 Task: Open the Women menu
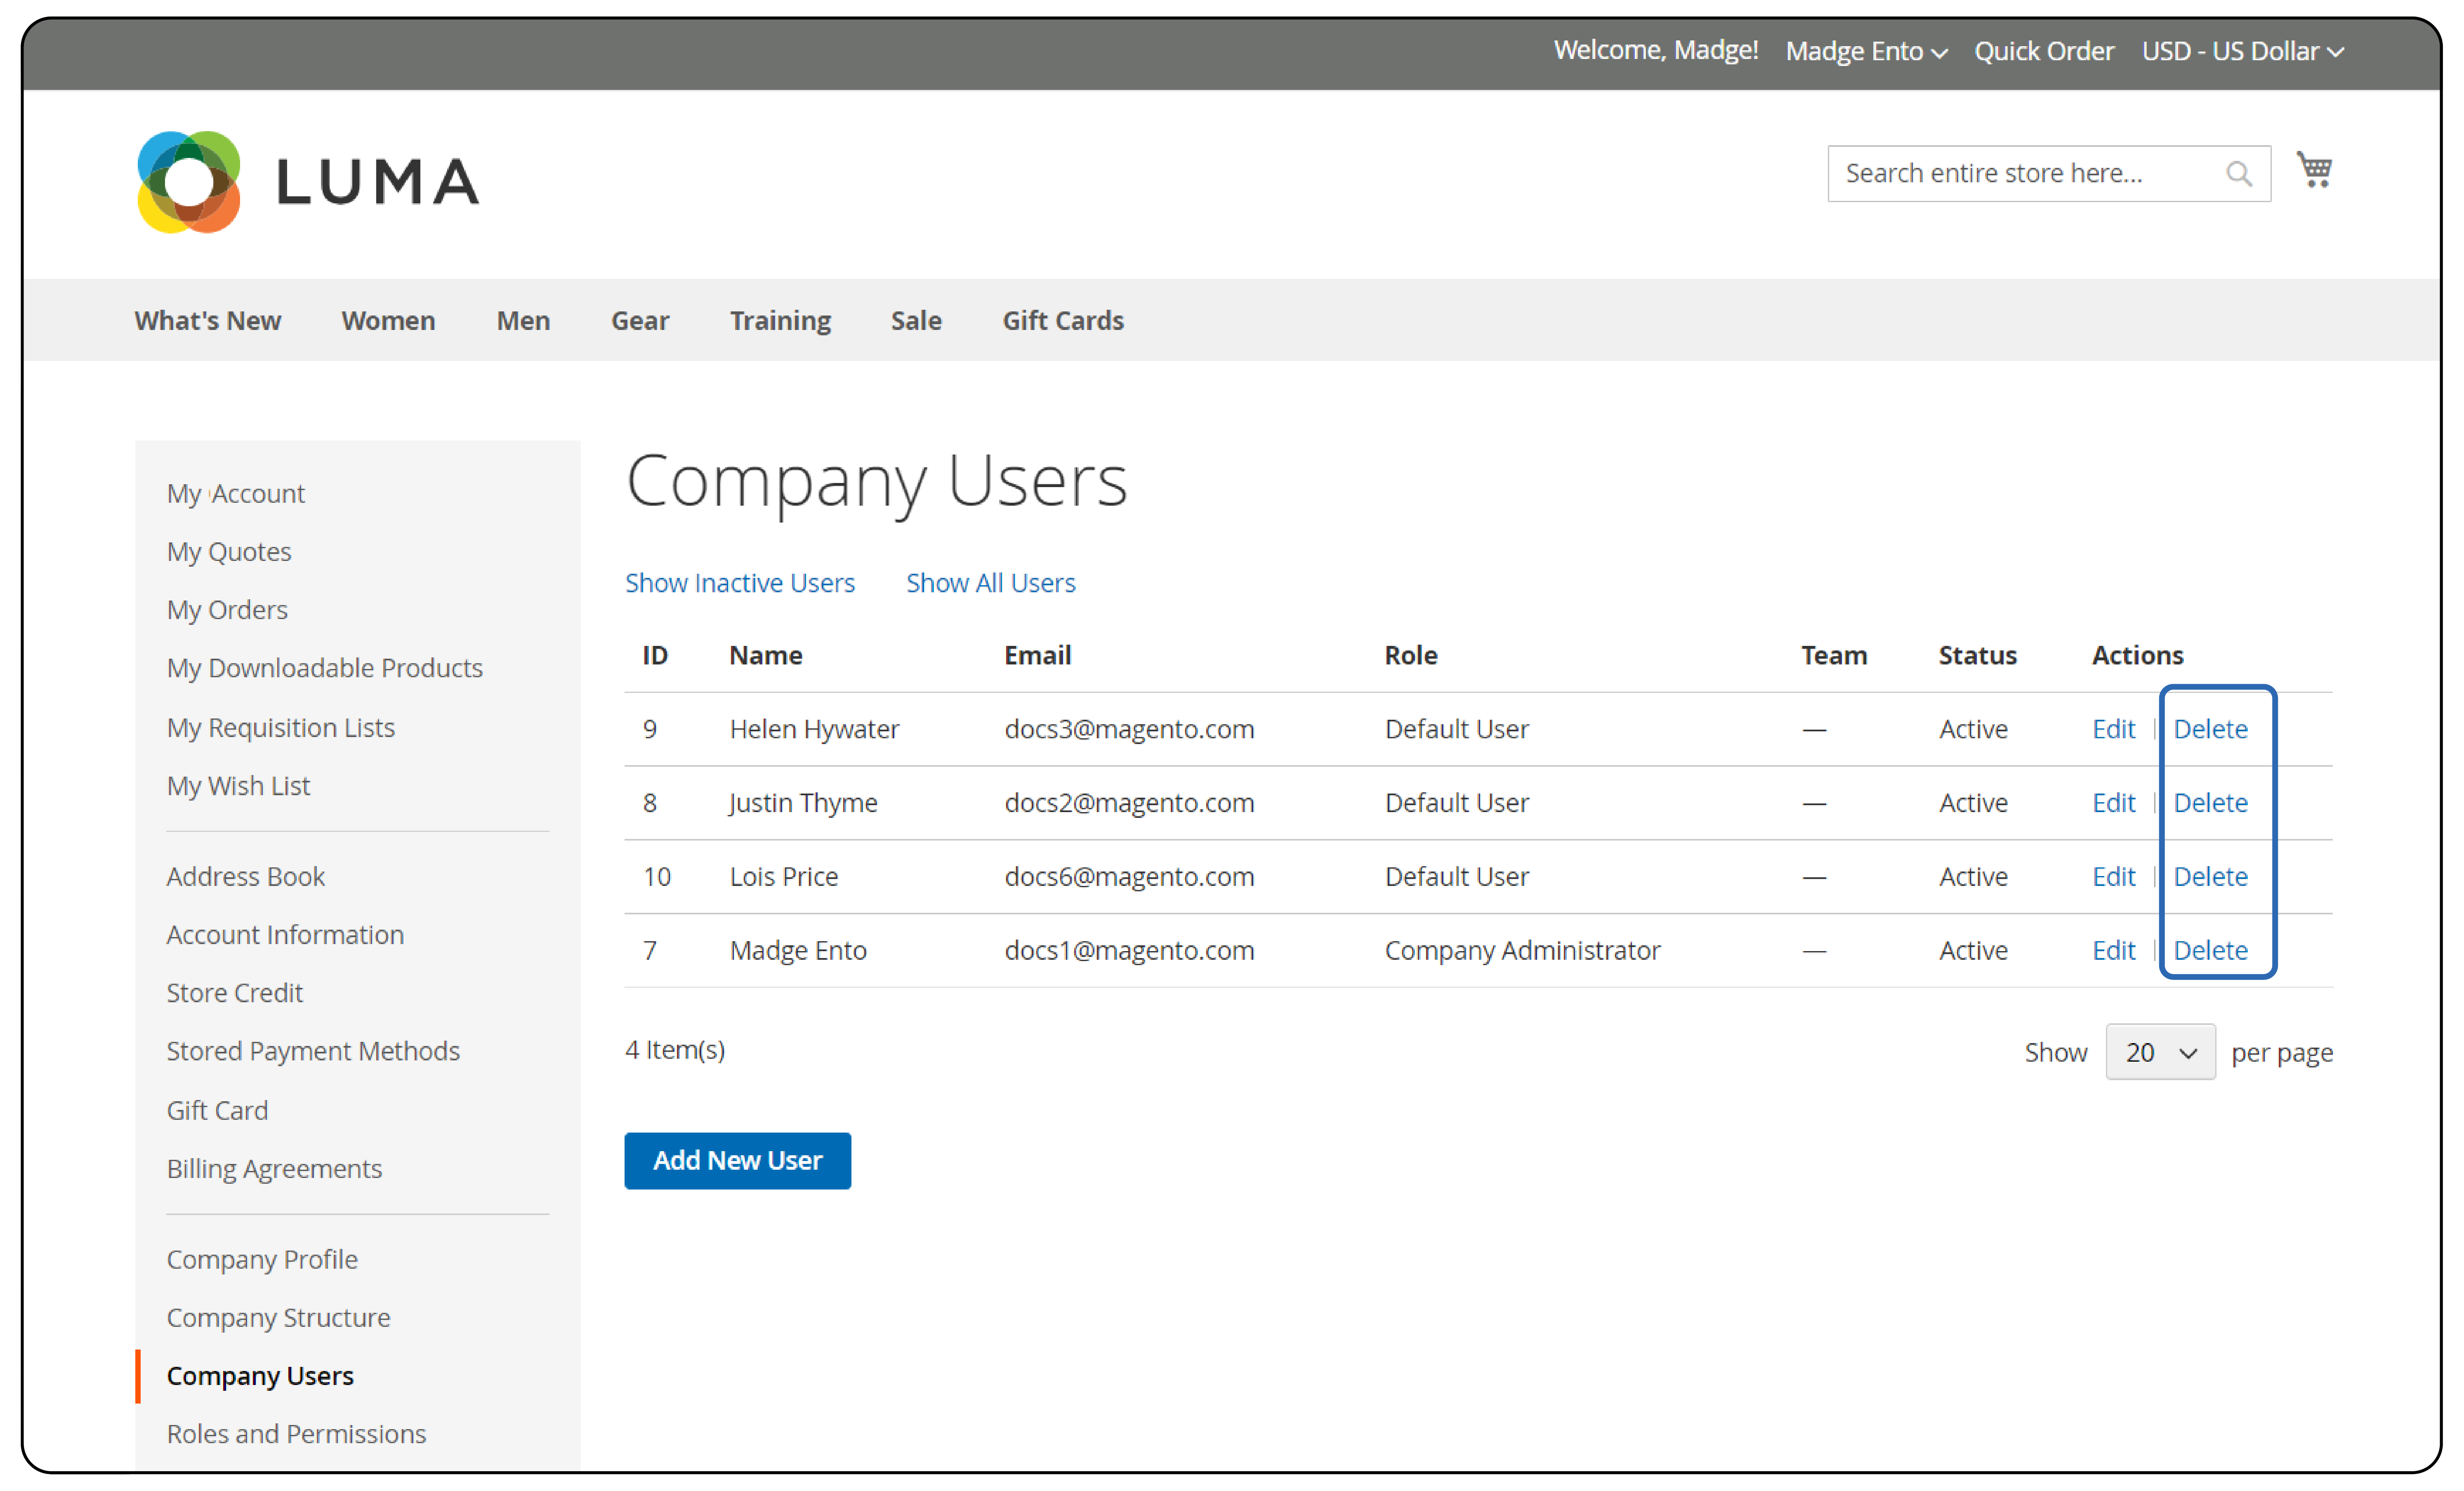(x=388, y=320)
